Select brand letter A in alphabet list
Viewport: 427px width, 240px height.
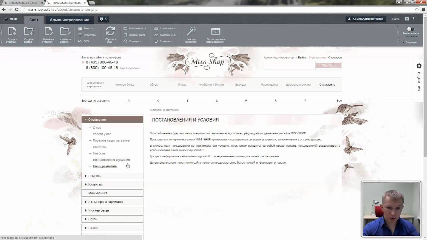click(x=129, y=101)
